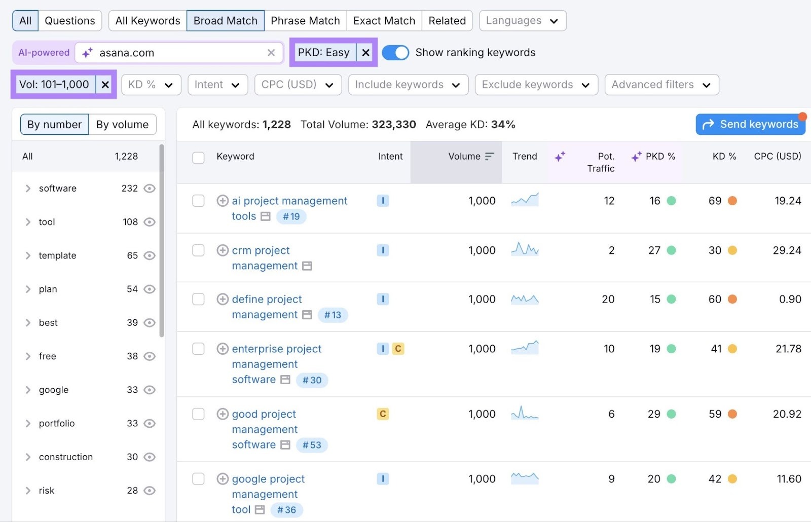
Task: Click the plus icon next to 'crm project management'
Action: pos(223,250)
